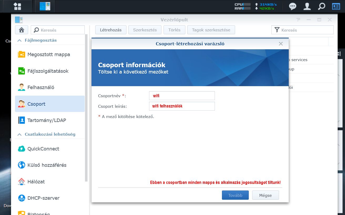
Task: Open Megosztott mappa in sidebar
Action: (x=49, y=55)
